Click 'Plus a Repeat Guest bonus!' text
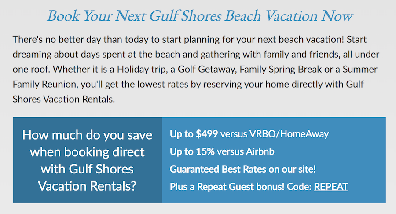 pos(227,187)
